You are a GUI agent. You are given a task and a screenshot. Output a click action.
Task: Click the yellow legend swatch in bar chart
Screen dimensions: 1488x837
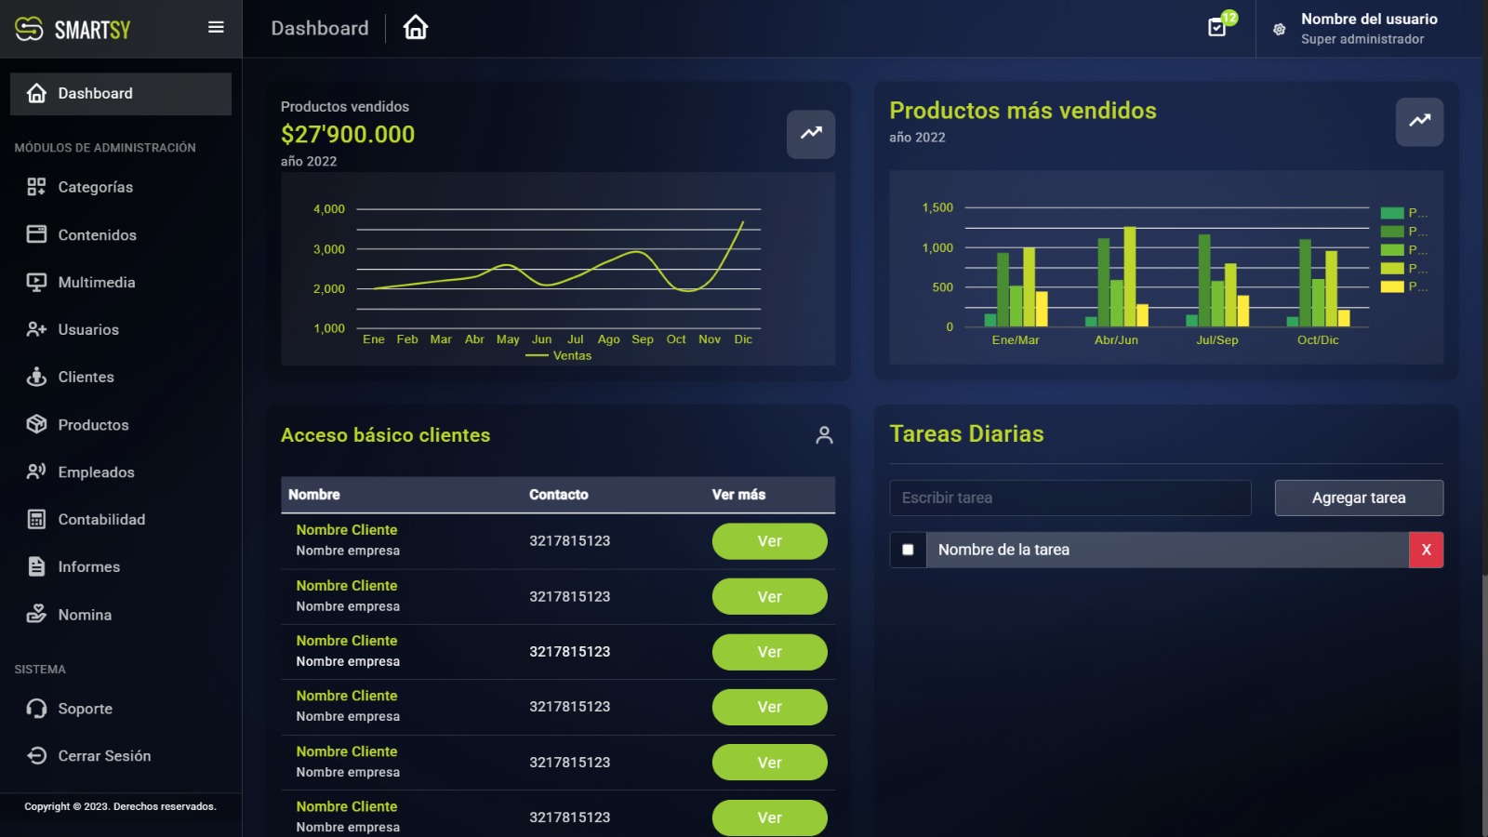(1392, 286)
